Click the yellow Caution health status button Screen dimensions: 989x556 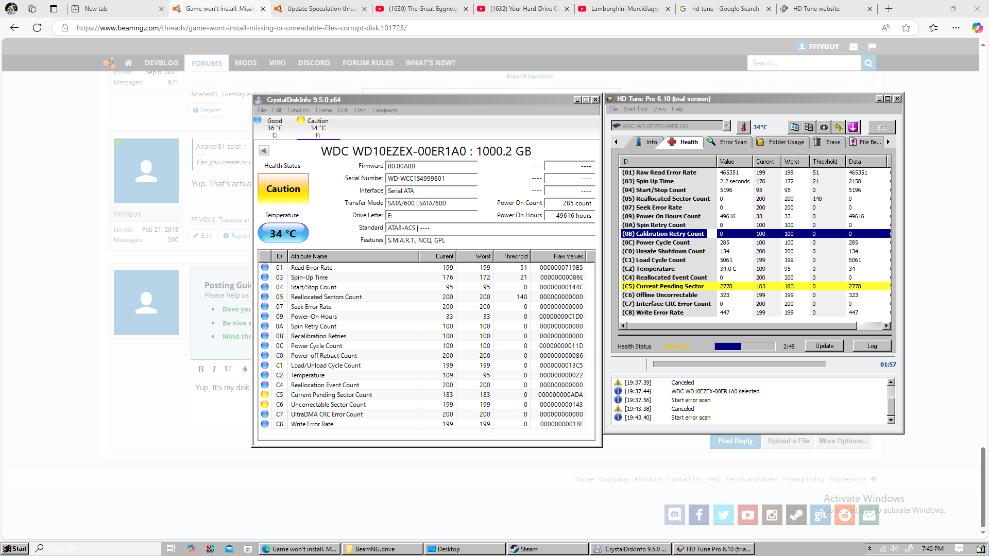pos(283,189)
